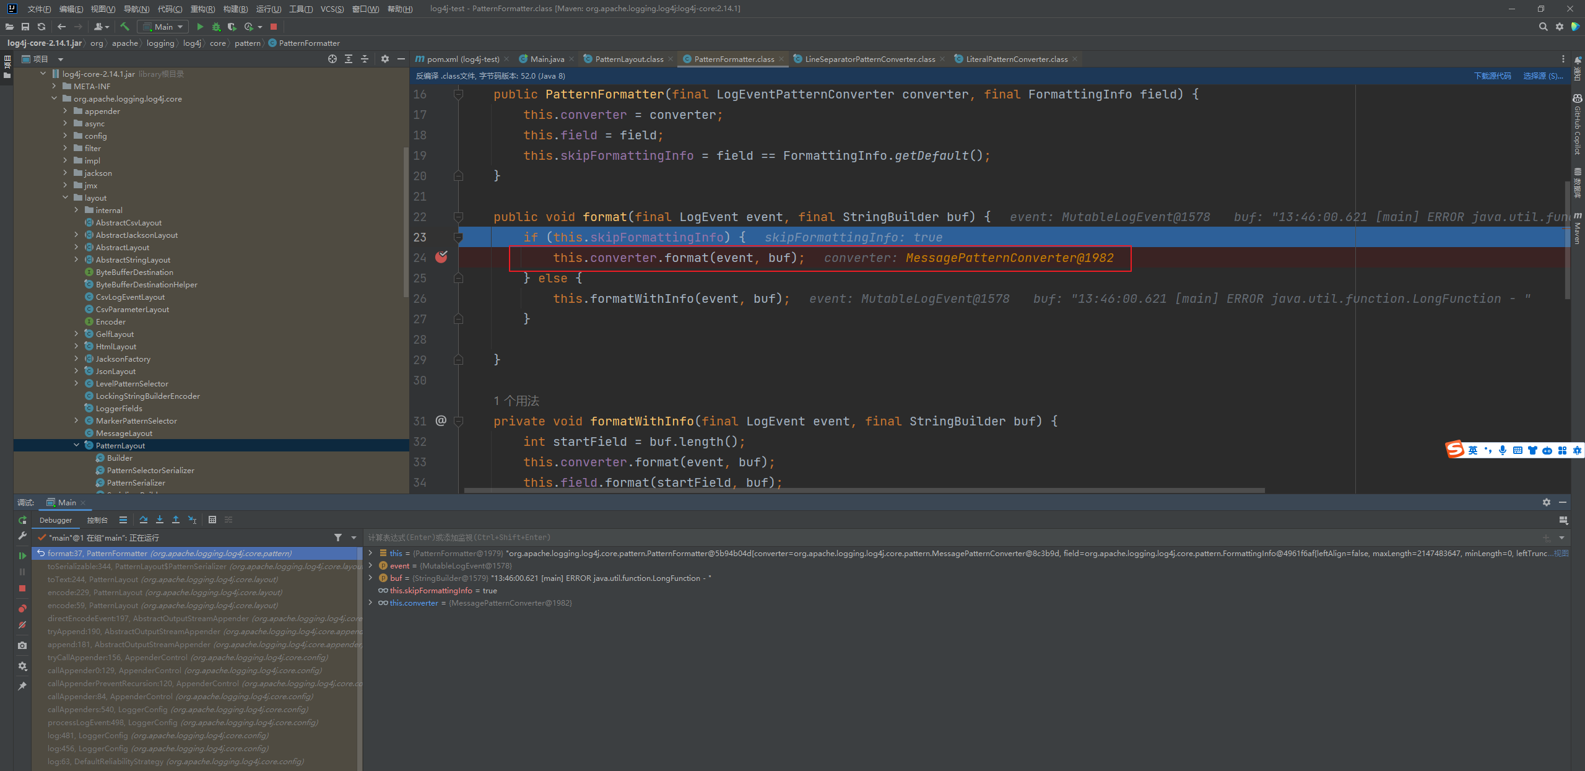This screenshot has width=1585, height=771.
Task: Toggle Mute Breakpoints in debug sidebar
Action: tap(22, 625)
